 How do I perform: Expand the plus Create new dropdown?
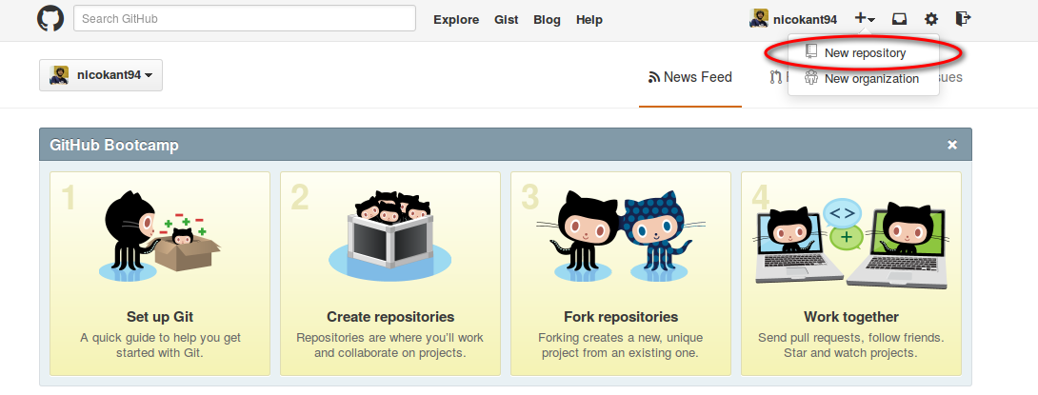pos(865,18)
